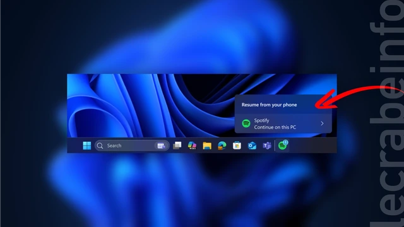Click the Spotify logo in the resume popup
This screenshot has width=404, height=227.
coord(246,124)
